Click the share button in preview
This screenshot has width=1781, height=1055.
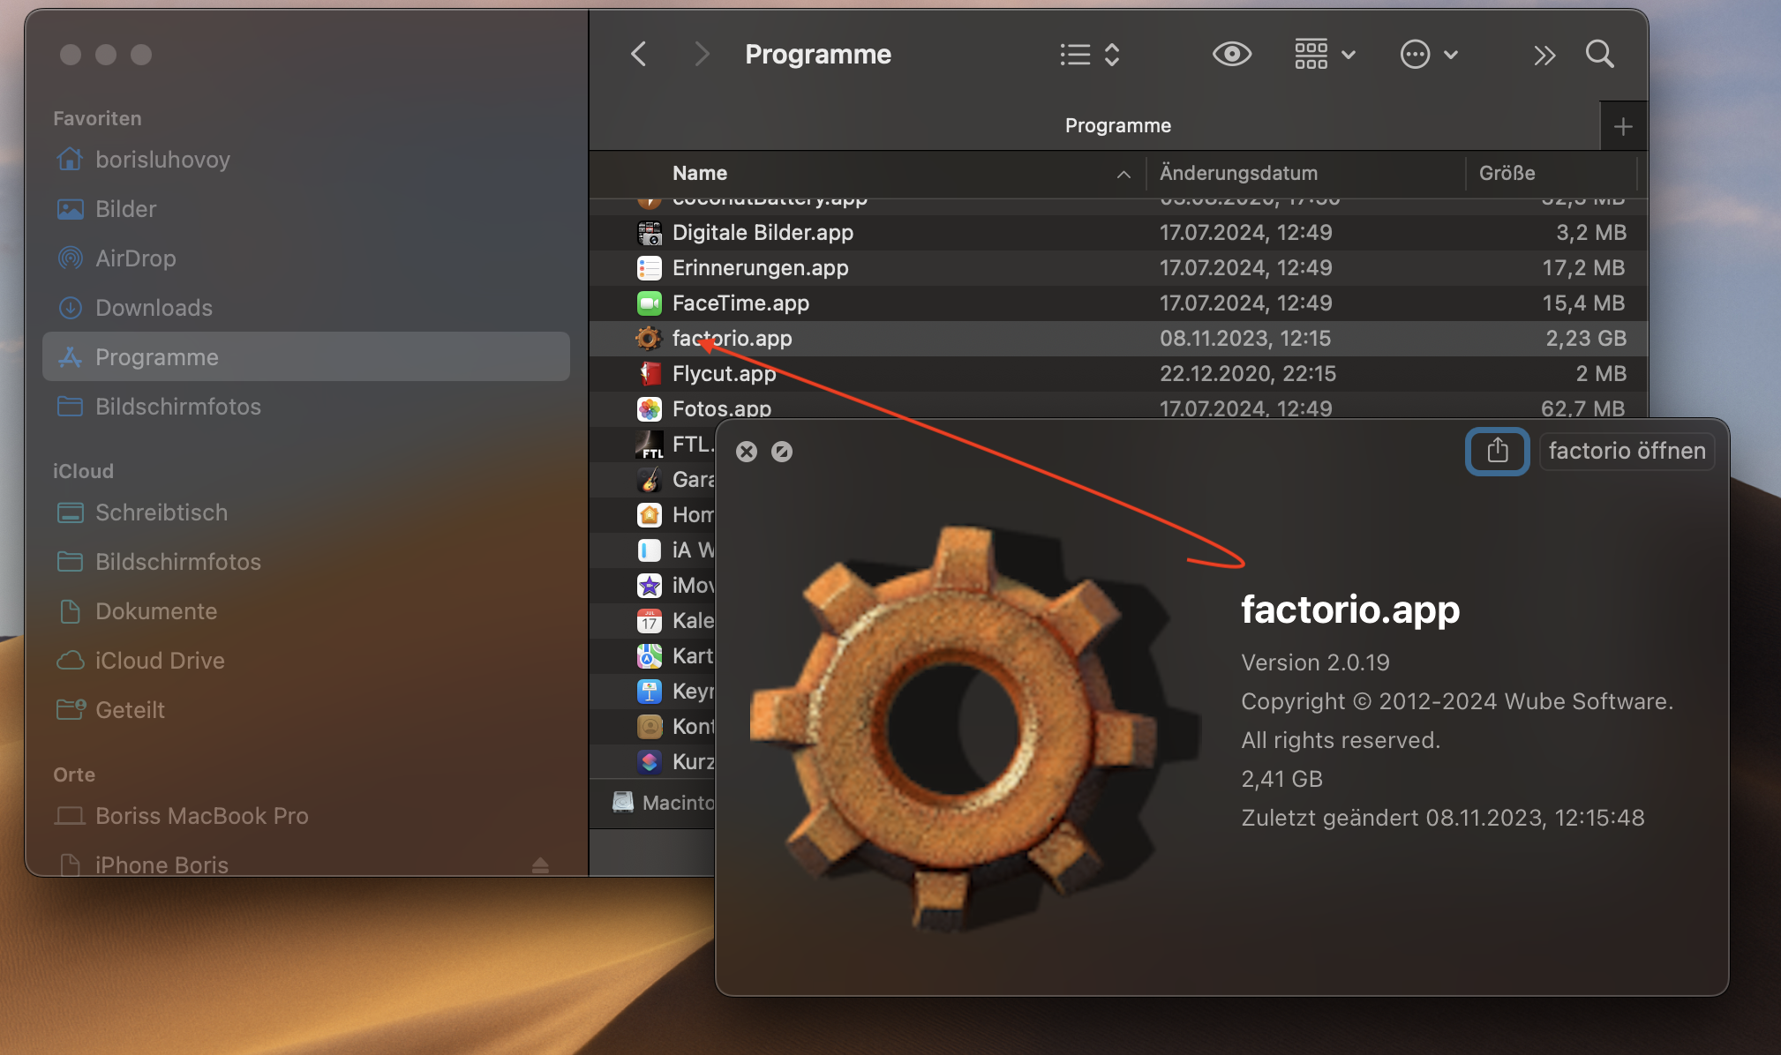1497,451
